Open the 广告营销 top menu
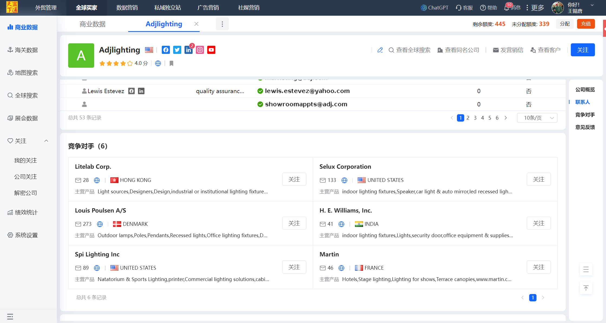Viewport: 606px width, 323px height. tap(208, 8)
